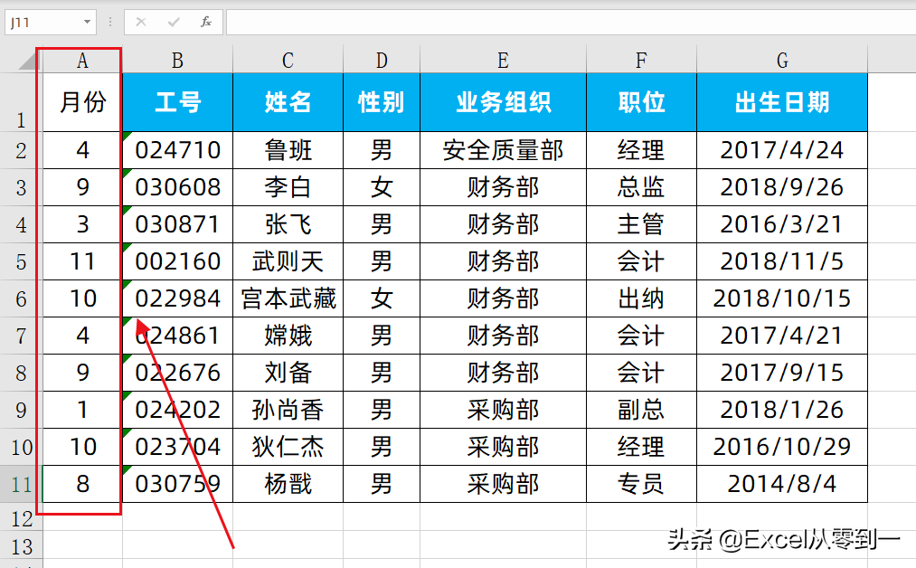Select row 1 header
Screen dimensions: 916x568
(x=21, y=102)
